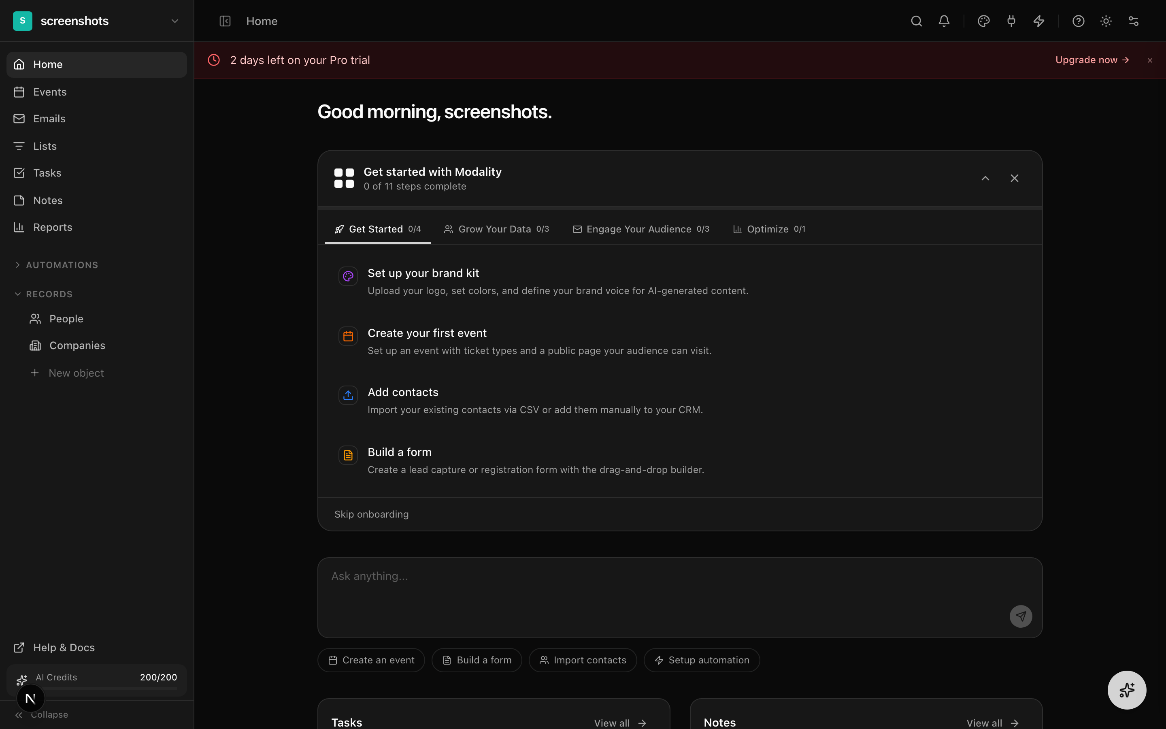Click the Modality four-square logo icon

(344, 178)
